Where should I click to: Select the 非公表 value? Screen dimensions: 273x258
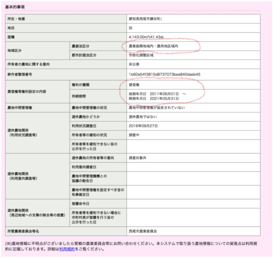coord(134,64)
